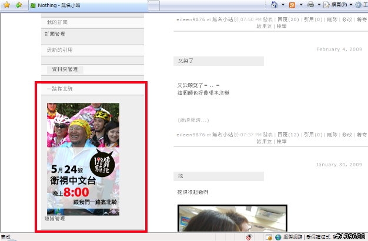Click 檢舉 on the 07:50 PM post

(282, 26)
